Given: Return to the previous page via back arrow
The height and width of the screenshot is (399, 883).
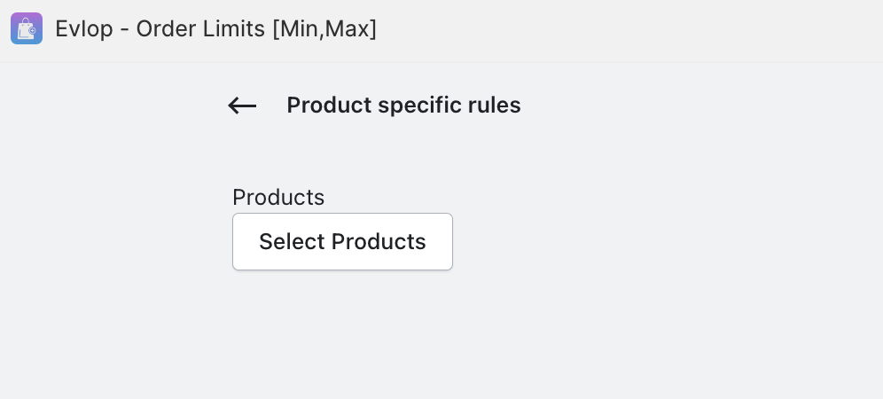Looking at the screenshot, I should pos(242,106).
